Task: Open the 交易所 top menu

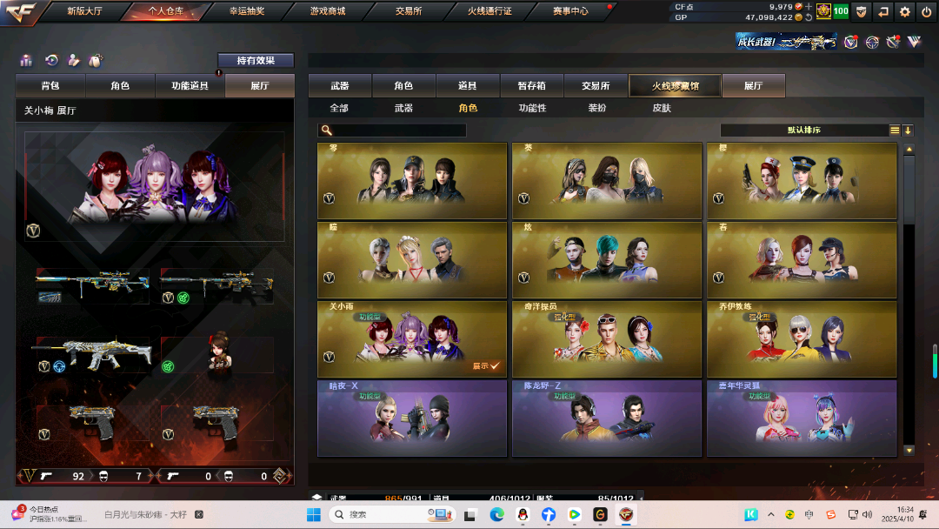Action: tap(409, 10)
